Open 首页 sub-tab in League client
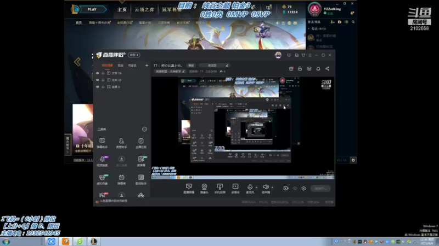This screenshot has width=439, height=246. pos(79,22)
